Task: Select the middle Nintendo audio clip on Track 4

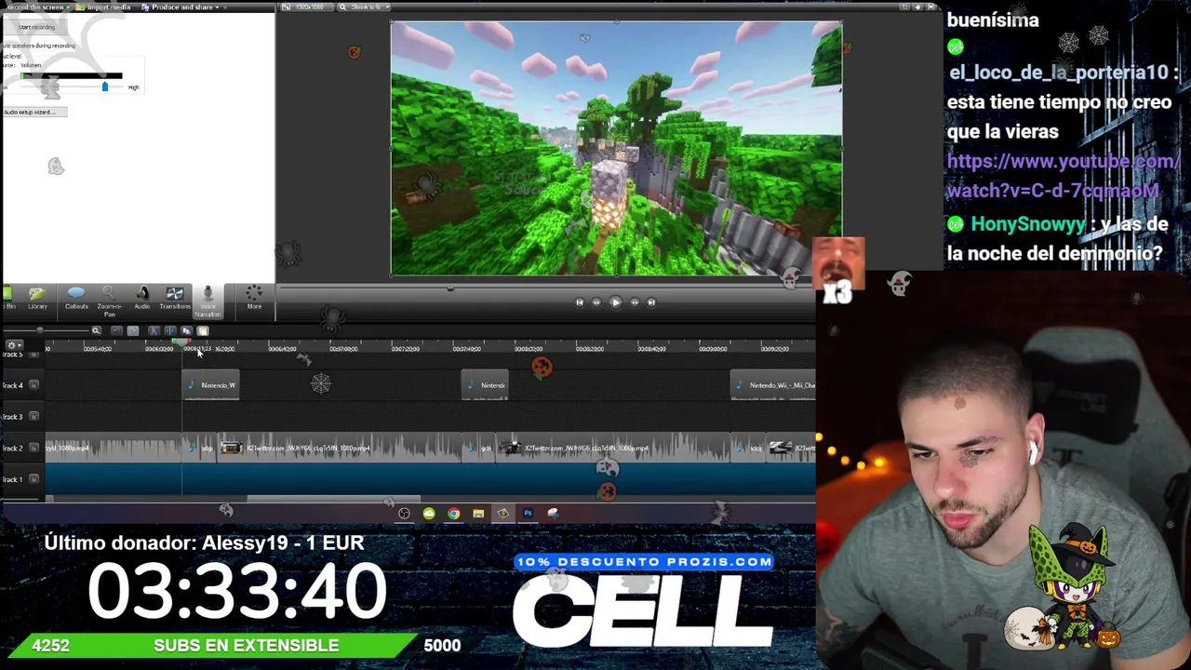Action: 485,385
